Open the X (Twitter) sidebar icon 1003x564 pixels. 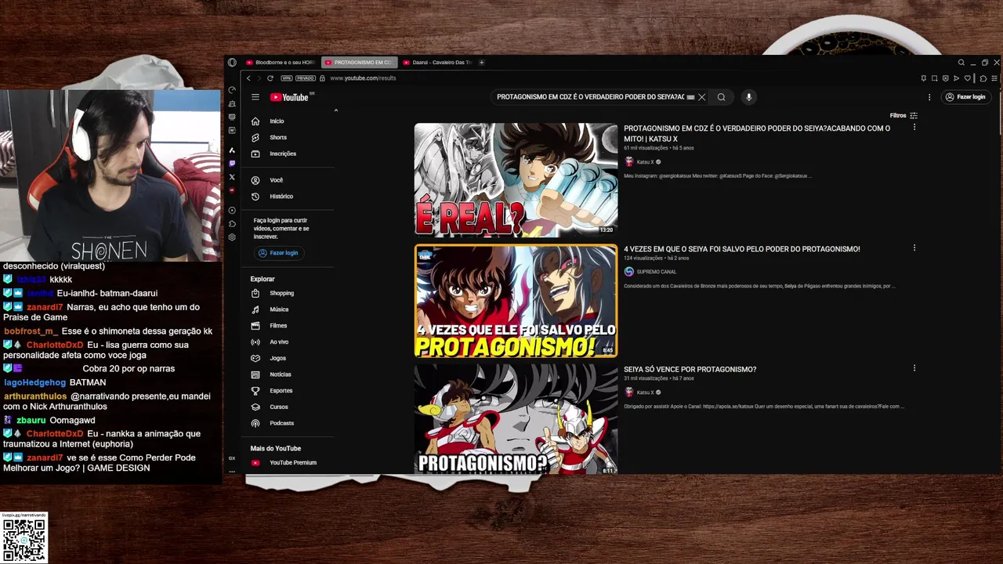click(x=232, y=176)
